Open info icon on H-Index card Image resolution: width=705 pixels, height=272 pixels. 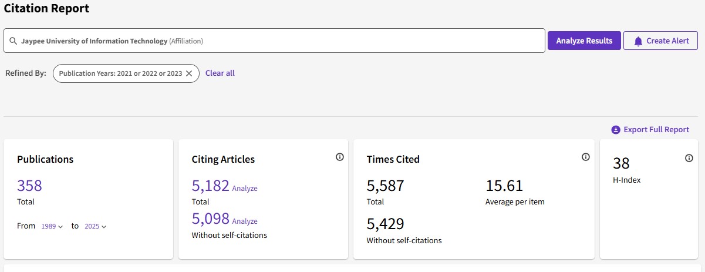(689, 158)
